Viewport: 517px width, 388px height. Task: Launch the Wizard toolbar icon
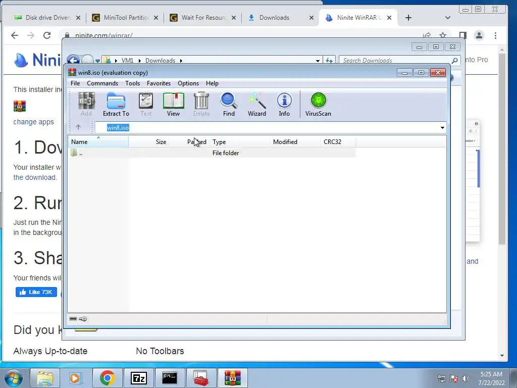tap(257, 104)
